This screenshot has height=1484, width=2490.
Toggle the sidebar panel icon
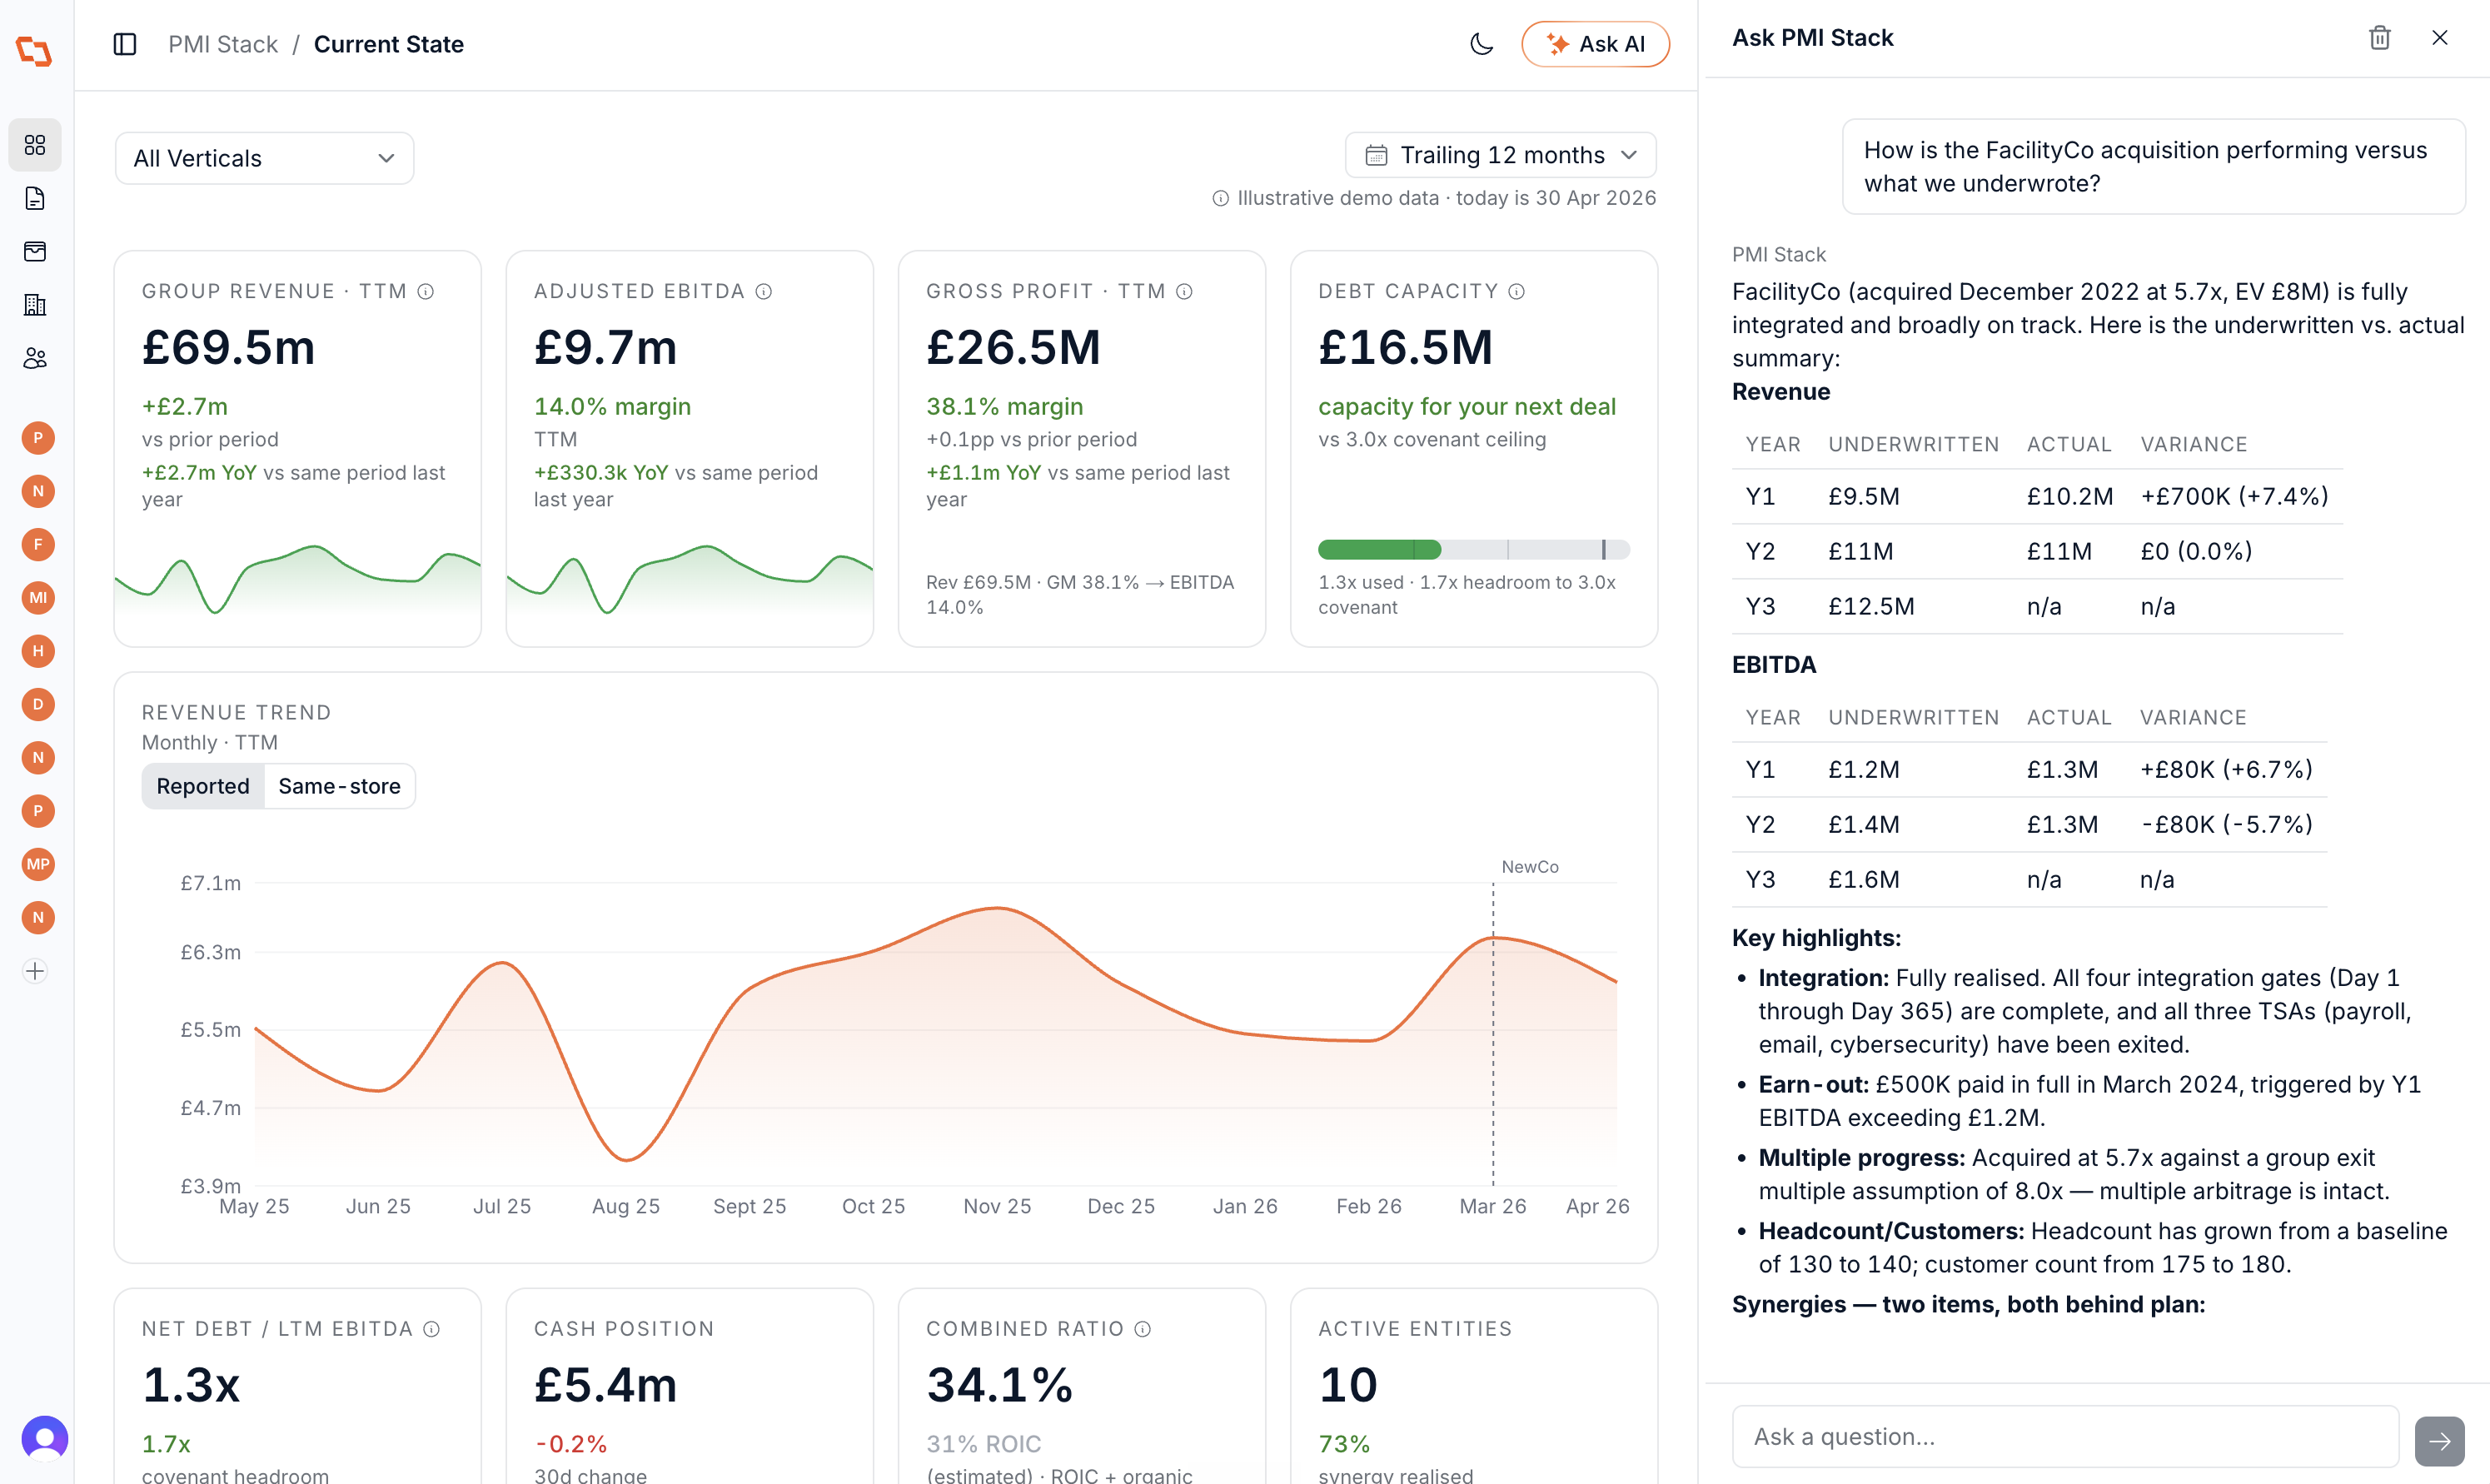tap(125, 44)
